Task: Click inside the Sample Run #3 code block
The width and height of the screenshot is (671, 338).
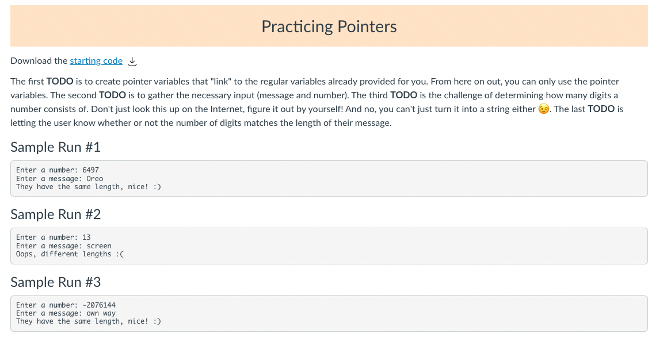Action: coord(329,314)
